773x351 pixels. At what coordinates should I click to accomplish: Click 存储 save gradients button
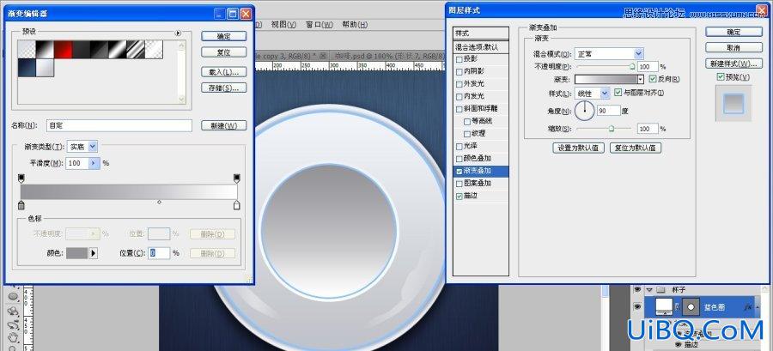[x=224, y=88]
